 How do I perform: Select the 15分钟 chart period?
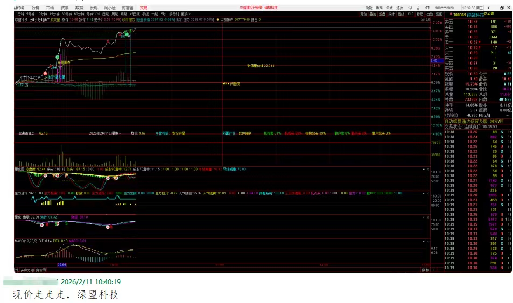pyautogui.click(x=54, y=14)
